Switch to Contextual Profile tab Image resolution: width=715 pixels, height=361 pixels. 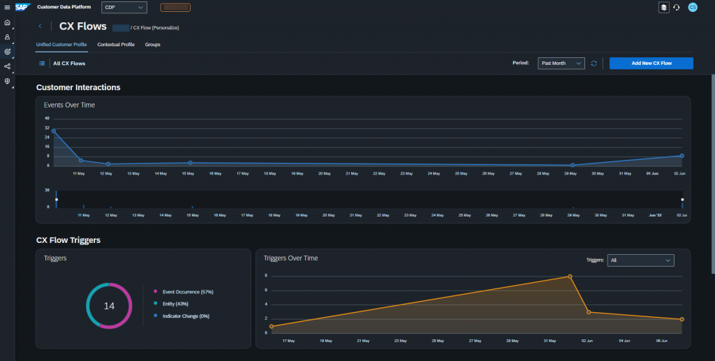pos(116,45)
